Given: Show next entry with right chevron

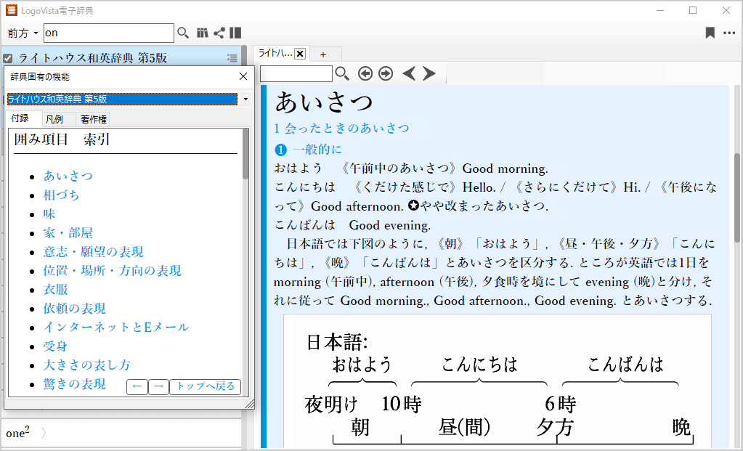Looking at the screenshot, I should [x=429, y=73].
